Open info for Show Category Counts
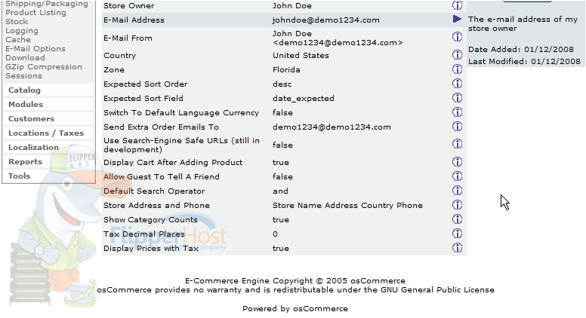 coord(457,219)
